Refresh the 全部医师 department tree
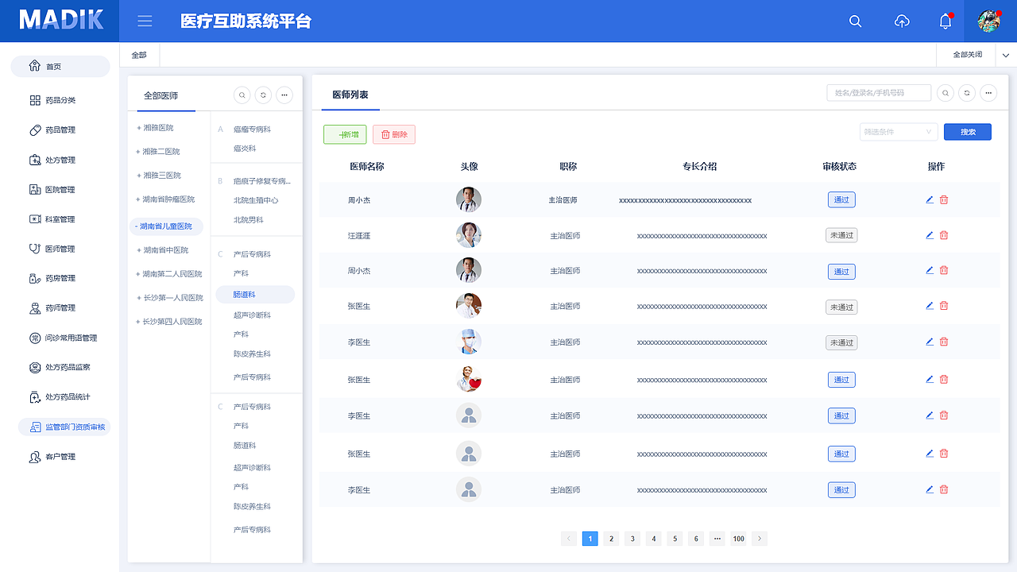This screenshot has height=572, width=1017. point(262,95)
